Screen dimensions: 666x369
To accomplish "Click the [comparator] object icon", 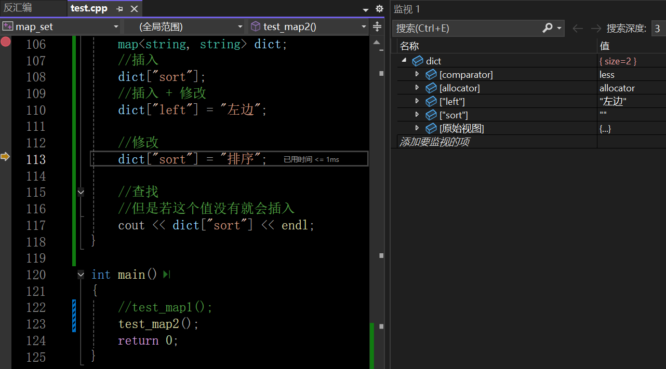I will click(x=431, y=75).
